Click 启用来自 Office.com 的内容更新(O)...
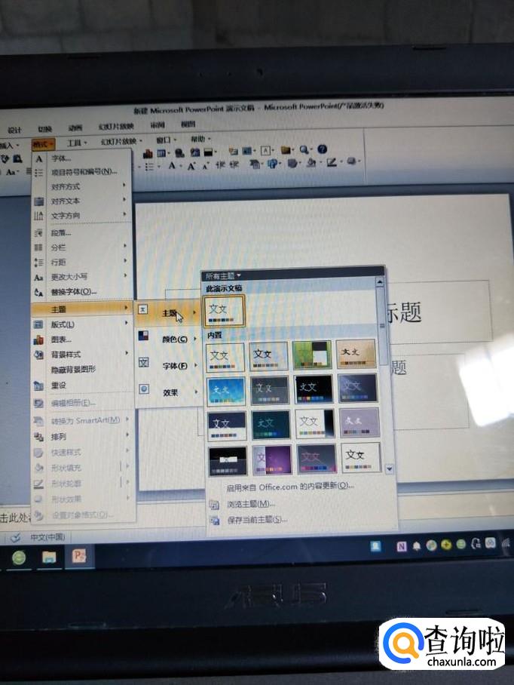The image size is (514, 685). click(290, 487)
